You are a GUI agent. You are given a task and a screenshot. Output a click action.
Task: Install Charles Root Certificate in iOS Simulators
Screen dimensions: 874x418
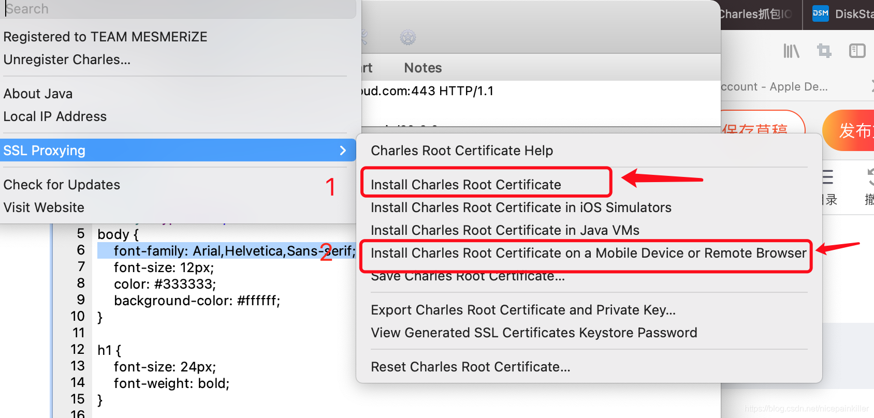click(x=521, y=207)
